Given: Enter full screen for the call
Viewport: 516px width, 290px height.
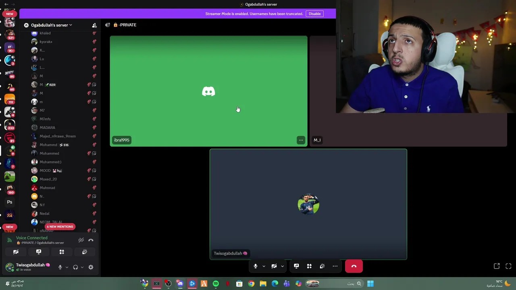Looking at the screenshot, I should pos(508,266).
